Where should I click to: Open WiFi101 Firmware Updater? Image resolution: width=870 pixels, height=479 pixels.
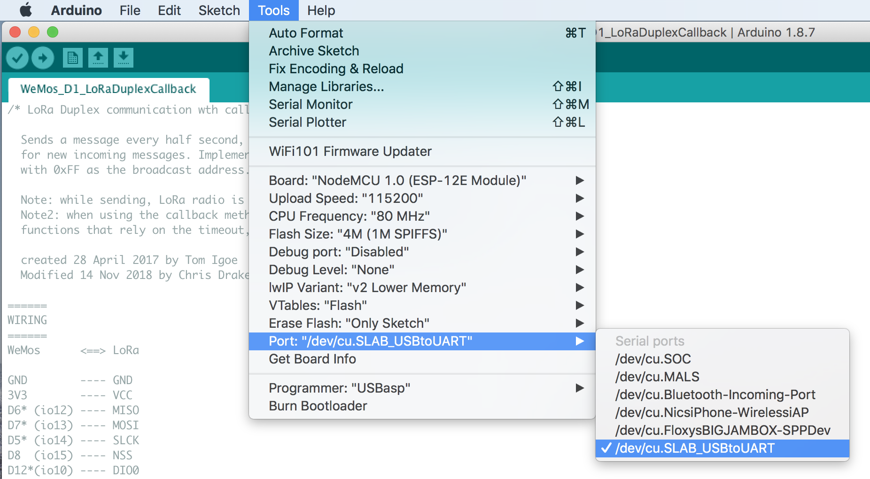point(422,151)
